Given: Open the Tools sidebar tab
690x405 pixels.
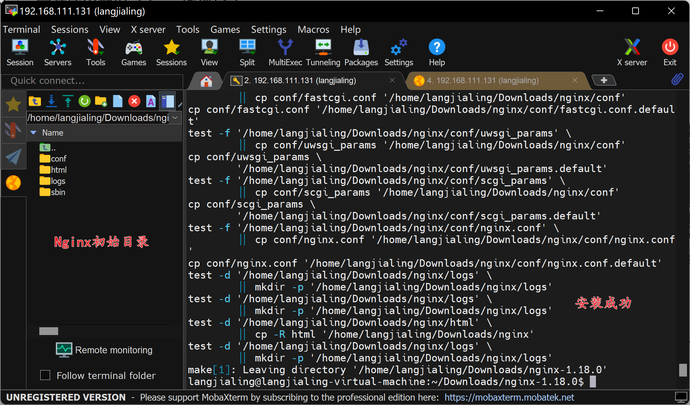Looking at the screenshot, I should point(13,130).
